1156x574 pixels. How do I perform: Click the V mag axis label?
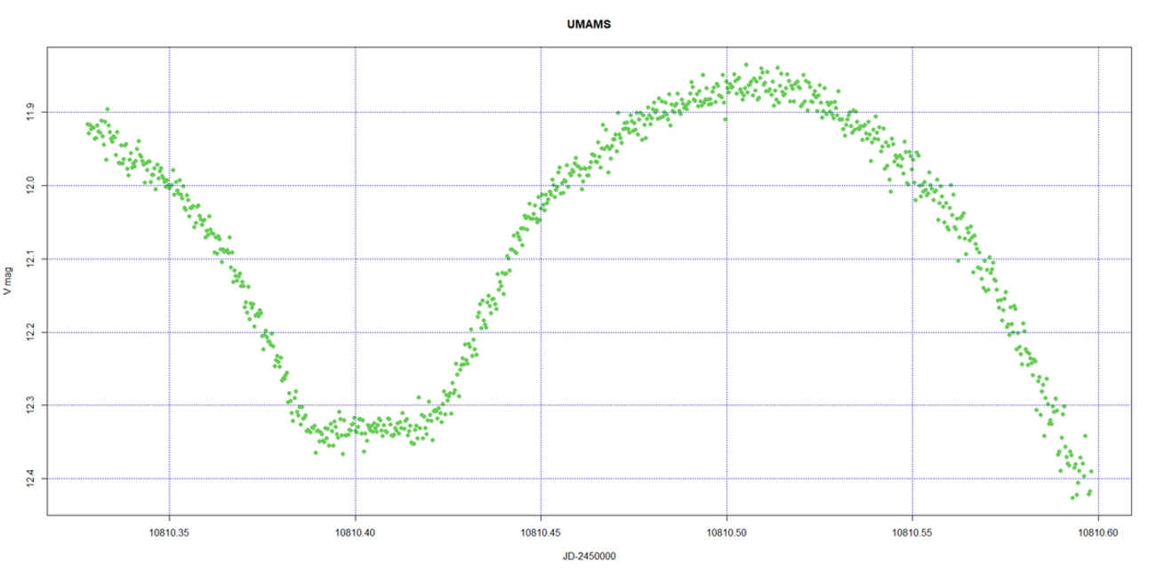point(8,280)
